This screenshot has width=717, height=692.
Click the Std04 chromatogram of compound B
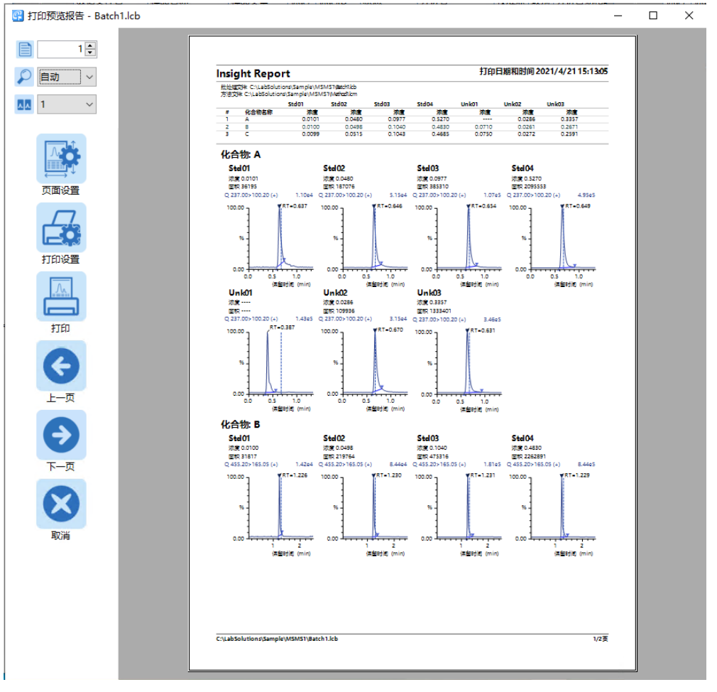[554, 507]
